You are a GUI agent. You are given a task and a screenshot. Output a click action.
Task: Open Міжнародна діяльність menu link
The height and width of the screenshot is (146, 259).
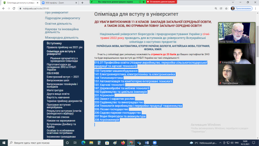(62, 38)
